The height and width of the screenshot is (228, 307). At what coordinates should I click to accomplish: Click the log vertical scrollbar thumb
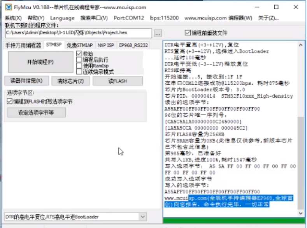(x=300, y=163)
